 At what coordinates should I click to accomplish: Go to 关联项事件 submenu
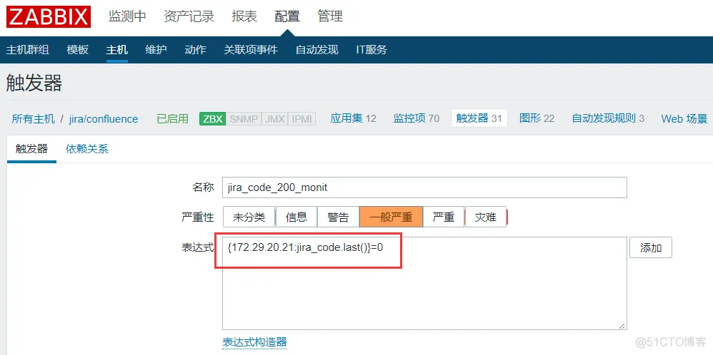coord(251,49)
